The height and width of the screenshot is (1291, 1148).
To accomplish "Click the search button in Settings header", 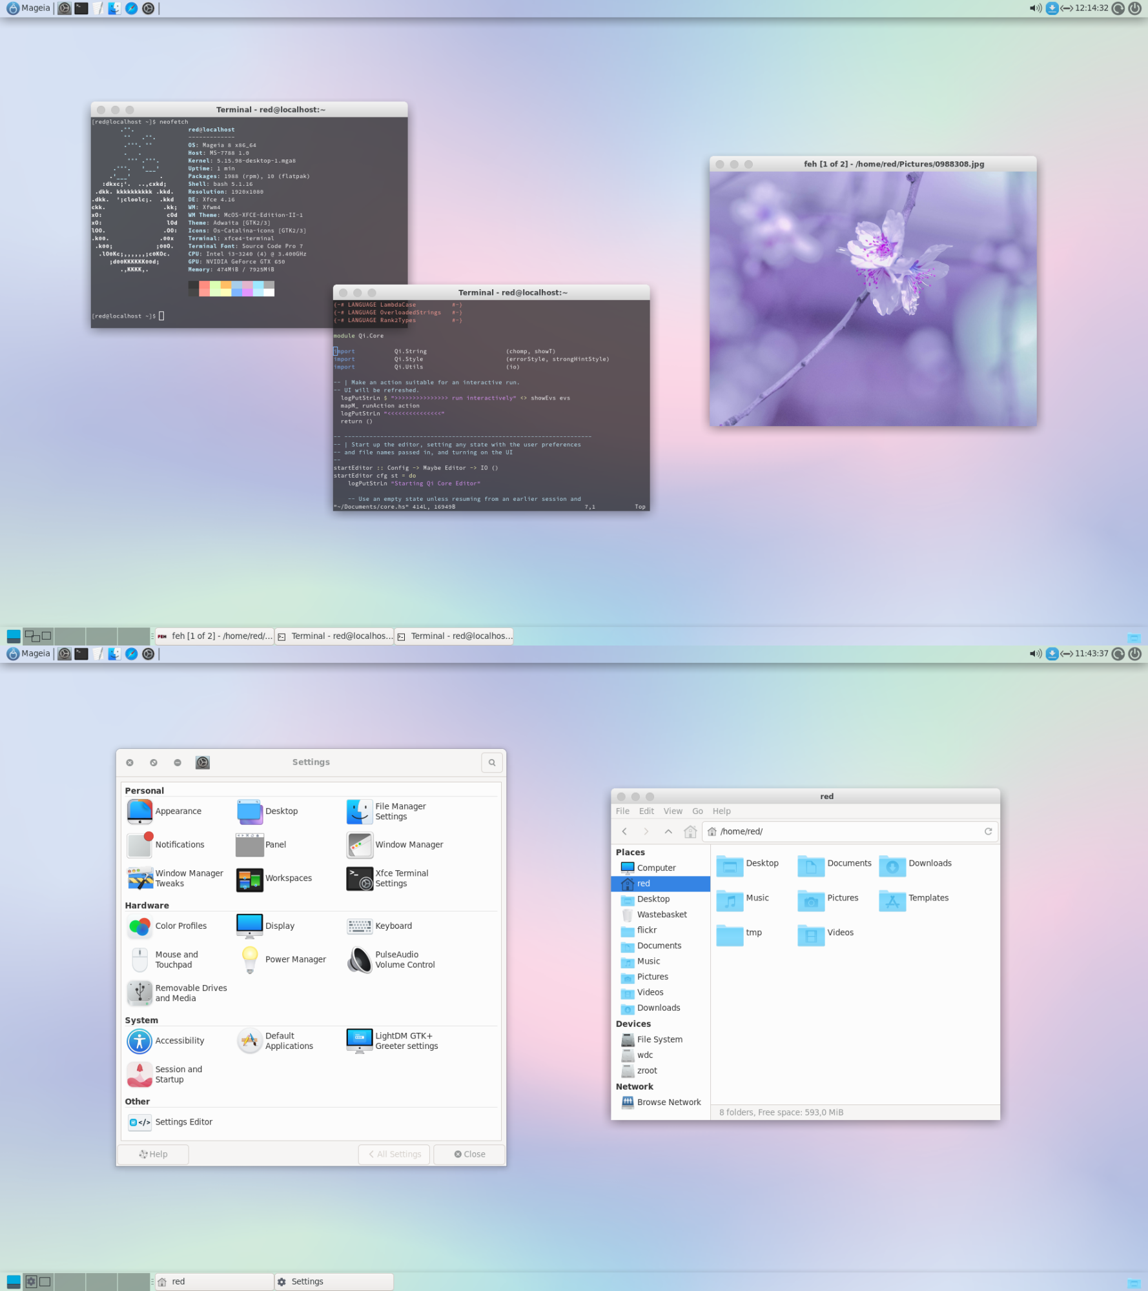I will (492, 763).
